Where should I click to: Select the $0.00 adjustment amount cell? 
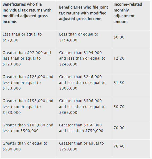coord(131,40)
